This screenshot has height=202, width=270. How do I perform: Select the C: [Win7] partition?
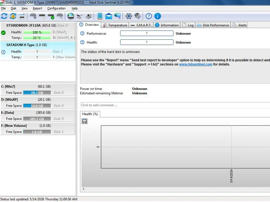pos(38,90)
